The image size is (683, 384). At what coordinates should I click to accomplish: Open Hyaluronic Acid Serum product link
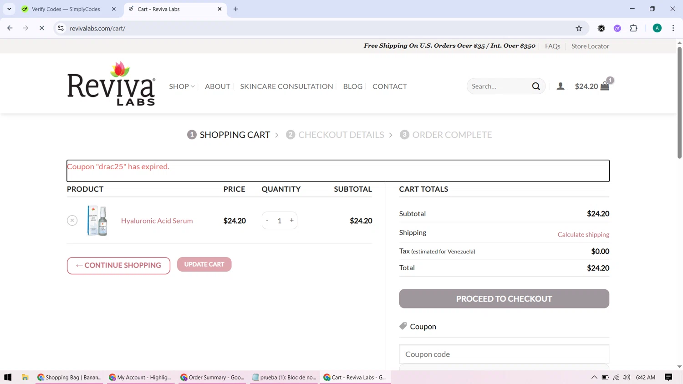click(157, 221)
